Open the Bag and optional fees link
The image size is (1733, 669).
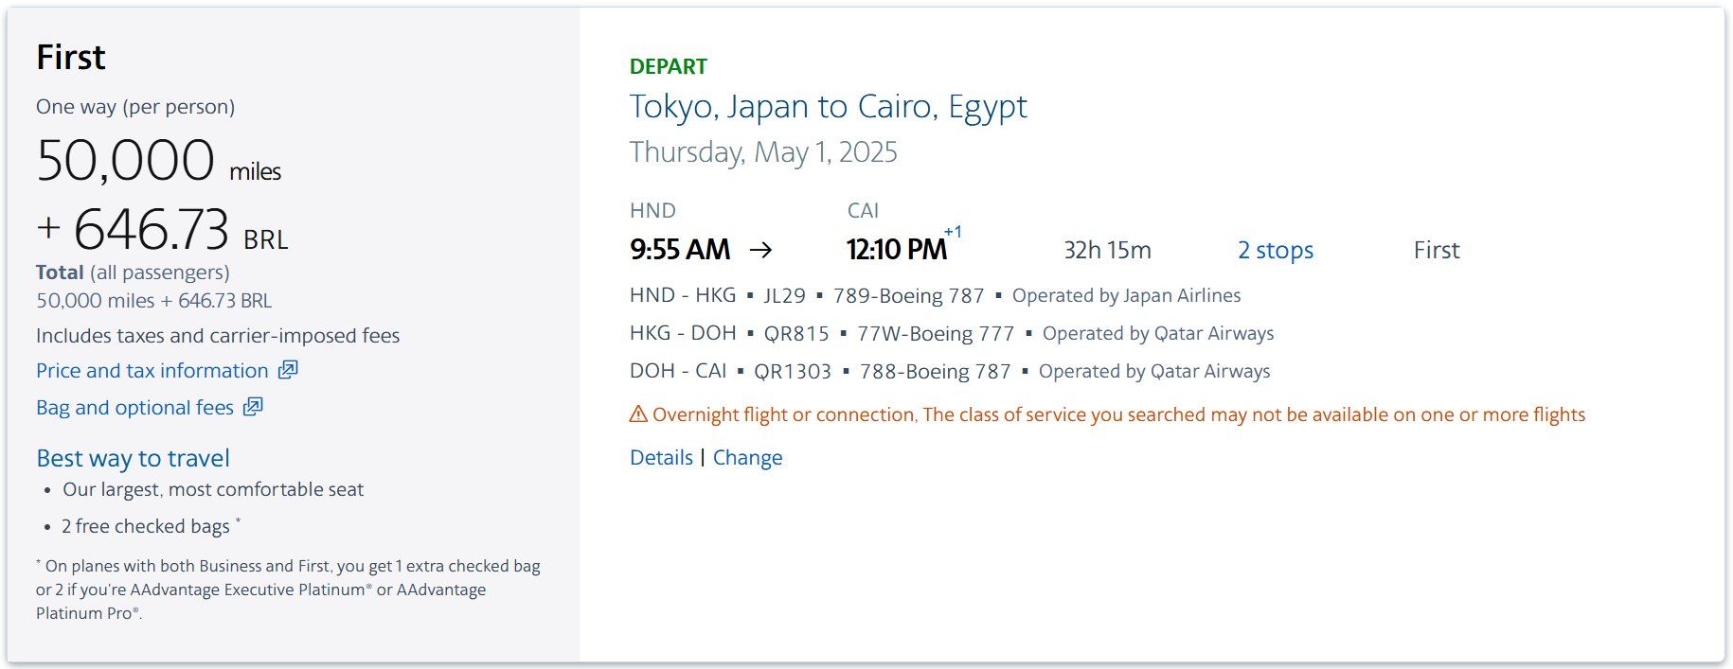click(x=134, y=408)
